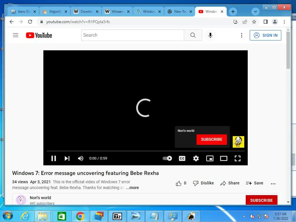
Task: Click the yellow channel avatar watermark in video
Action: tap(238, 142)
